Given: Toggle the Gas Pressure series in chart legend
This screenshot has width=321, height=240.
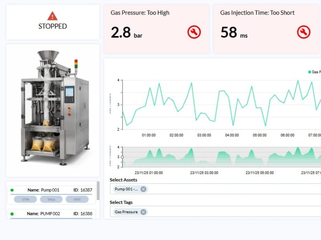Looking at the screenshot, I should tap(314, 72).
